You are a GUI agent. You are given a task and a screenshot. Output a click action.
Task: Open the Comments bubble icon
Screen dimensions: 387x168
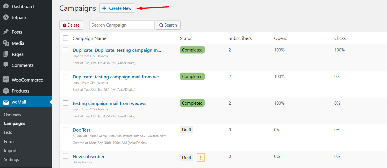coord(6,65)
